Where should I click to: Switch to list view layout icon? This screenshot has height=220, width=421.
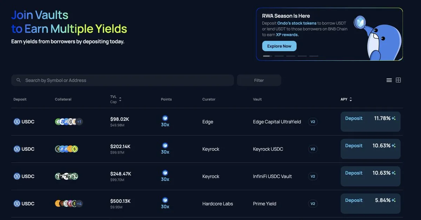click(x=389, y=80)
